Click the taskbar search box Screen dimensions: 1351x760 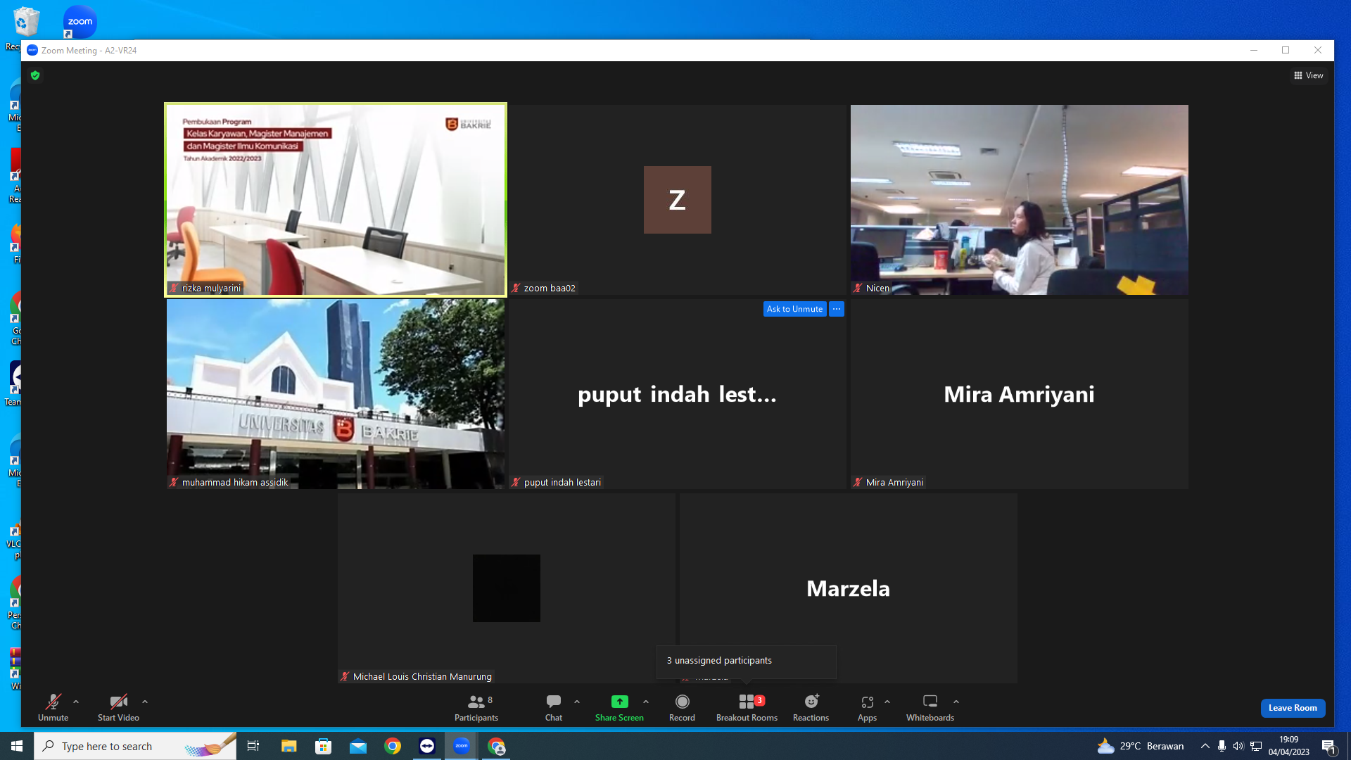pos(135,746)
